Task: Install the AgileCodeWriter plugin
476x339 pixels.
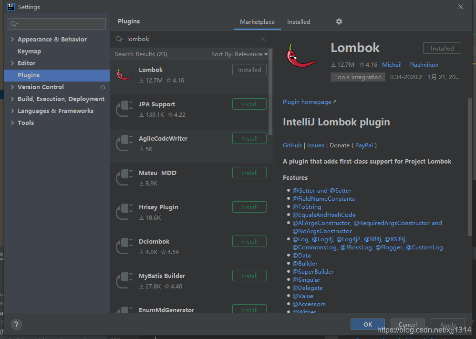Action: (249, 138)
